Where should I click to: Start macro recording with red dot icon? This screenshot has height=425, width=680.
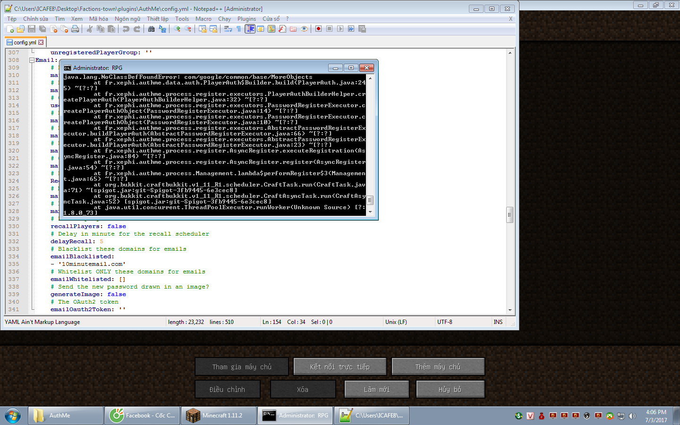[318, 29]
